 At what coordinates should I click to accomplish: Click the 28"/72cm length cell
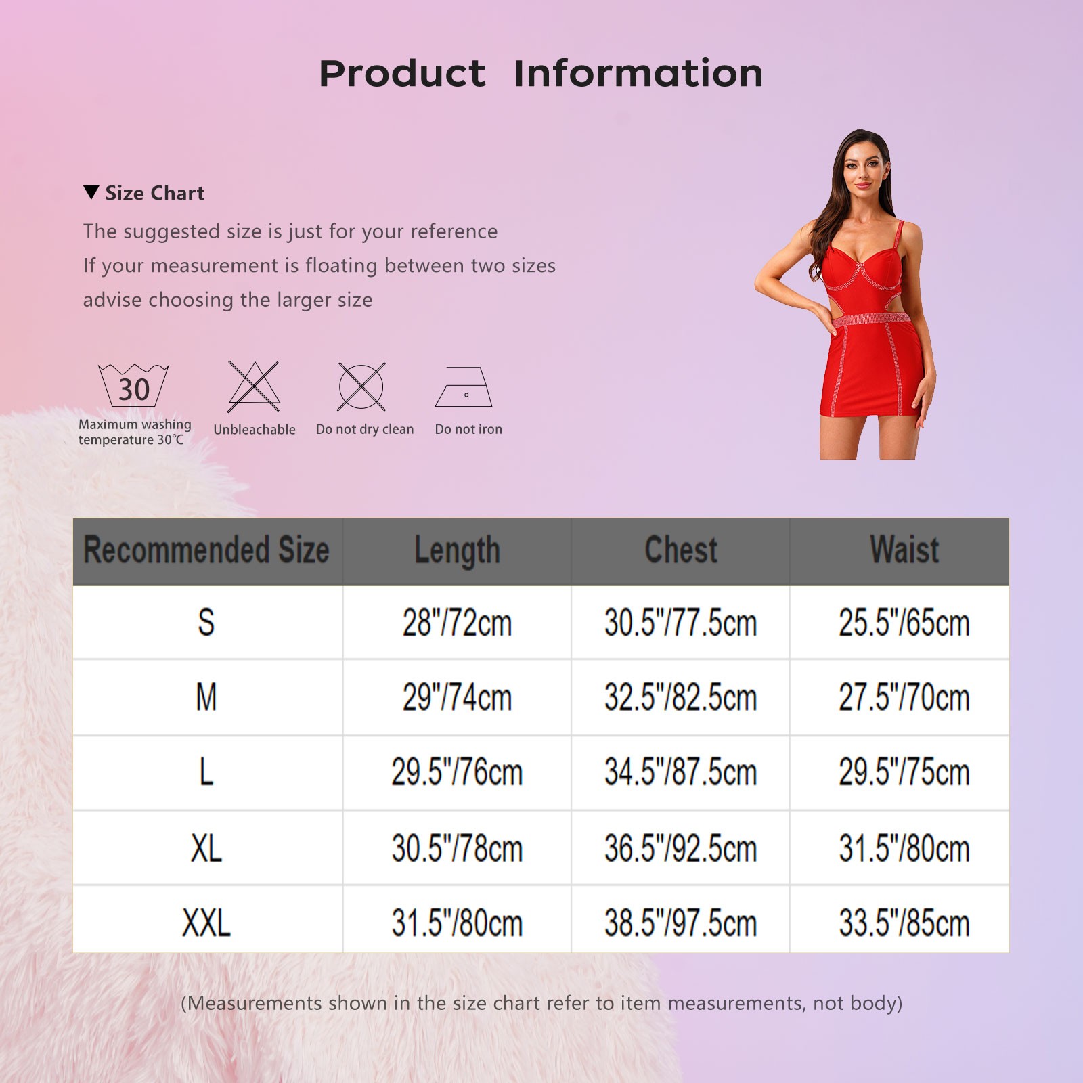[x=457, y=622]
